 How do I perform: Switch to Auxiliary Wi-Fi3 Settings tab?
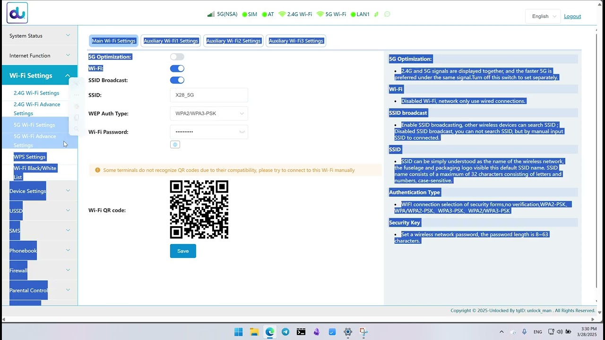(x=296, y=41)
